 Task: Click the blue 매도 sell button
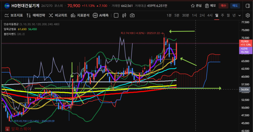pos(235,6)
